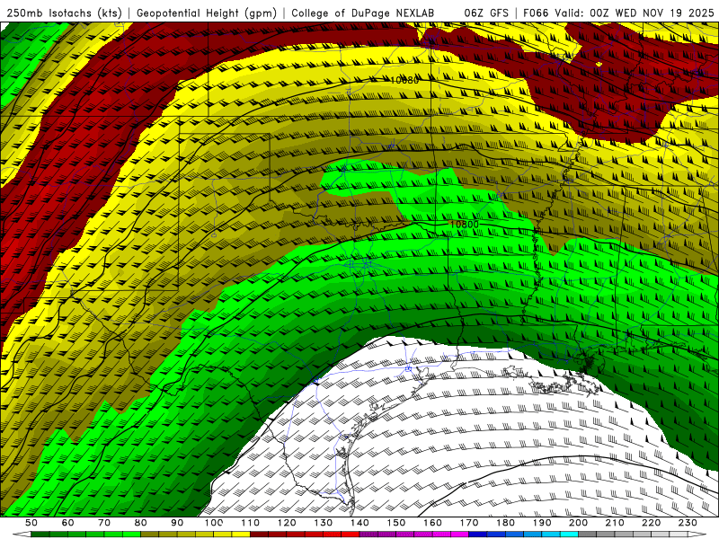Viewport: 719px width, 539px height.
Task: Click the 210 value on the color scale
Action: (615, 523)
